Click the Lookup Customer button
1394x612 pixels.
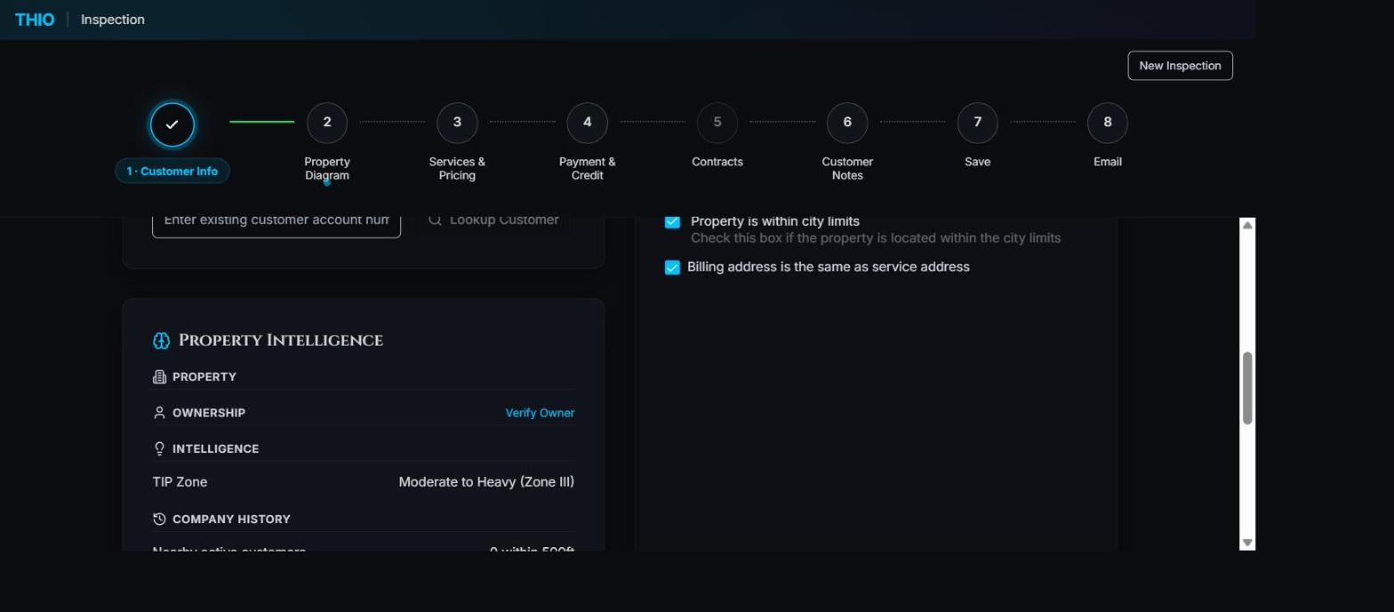(x=494, y=222)
